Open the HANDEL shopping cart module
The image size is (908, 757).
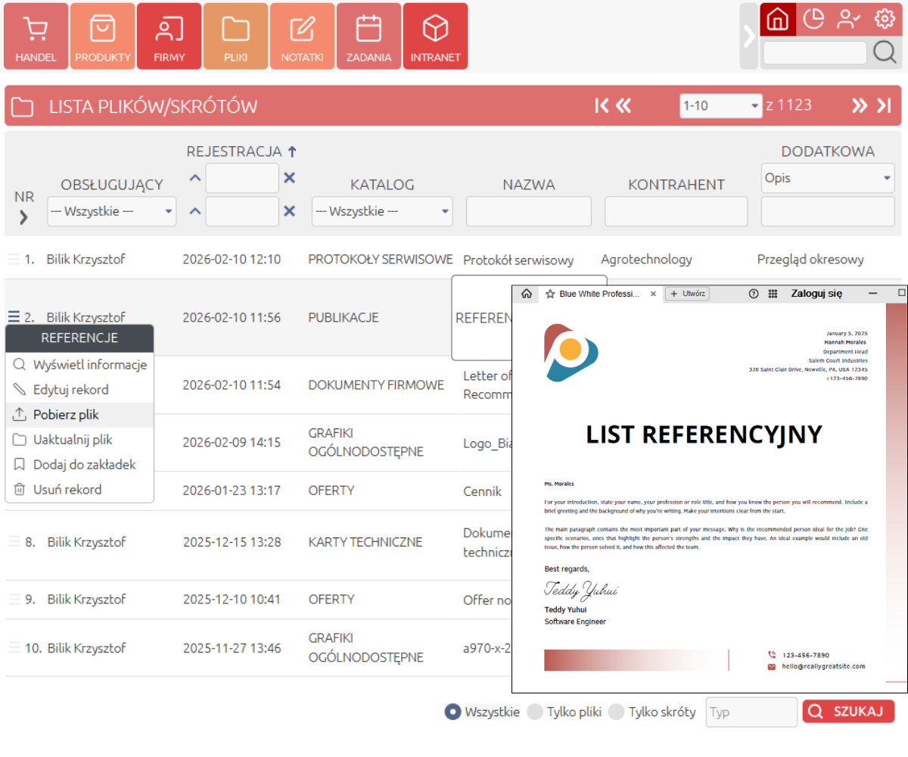[x=35, y=36]
